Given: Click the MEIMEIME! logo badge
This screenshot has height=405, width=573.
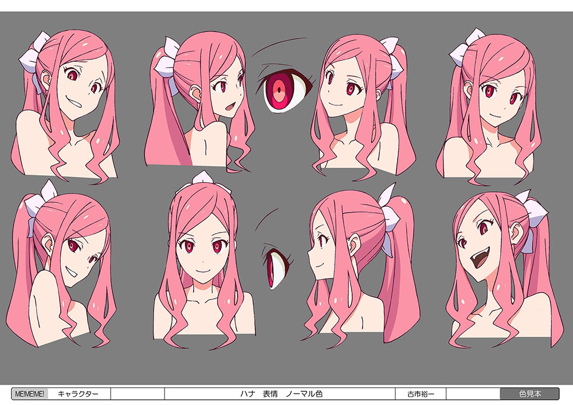Looking at the screenshot, I should pos(30,394).
